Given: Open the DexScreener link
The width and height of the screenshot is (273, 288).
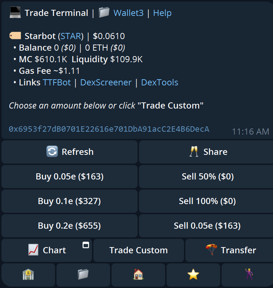Looking at the screenshot, I should 106,82.
